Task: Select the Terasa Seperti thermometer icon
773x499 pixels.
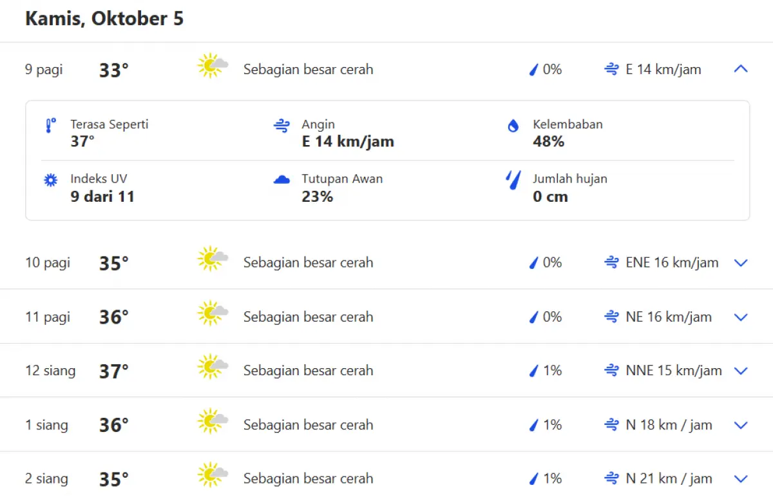Action: (x=50, y=126)
